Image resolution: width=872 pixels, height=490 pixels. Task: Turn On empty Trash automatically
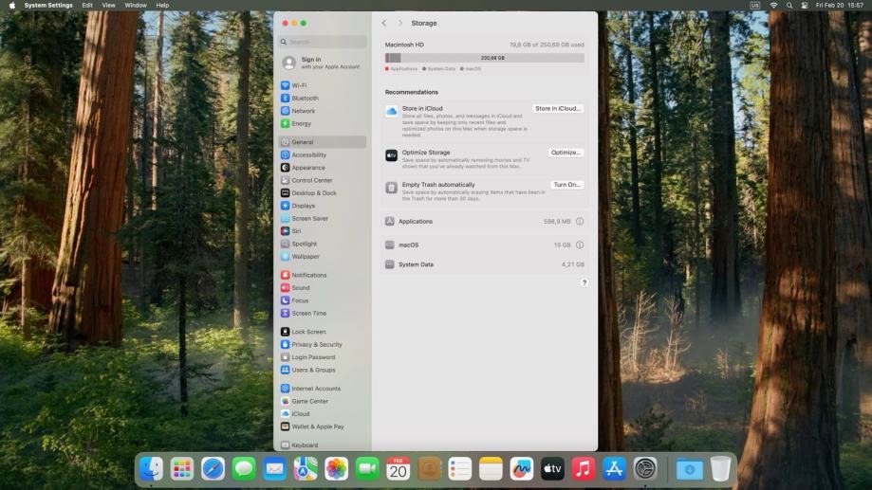coord(567,185)
